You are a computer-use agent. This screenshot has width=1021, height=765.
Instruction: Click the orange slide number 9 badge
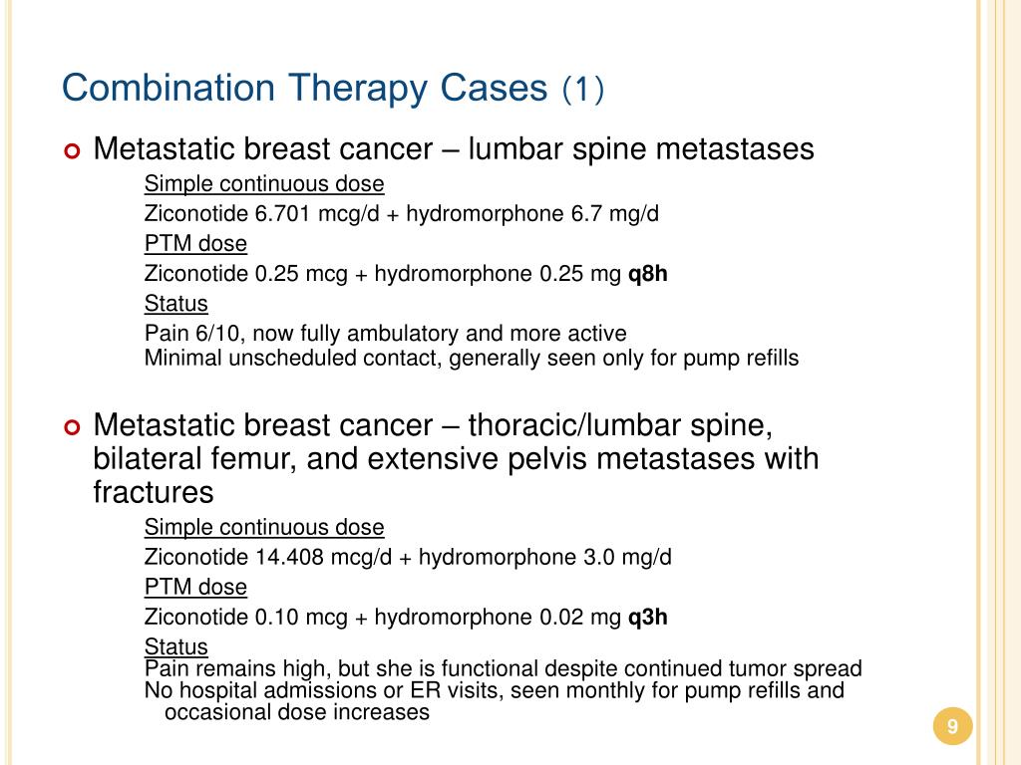pos(952,727)
